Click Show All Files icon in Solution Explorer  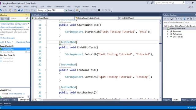(191, 19)
